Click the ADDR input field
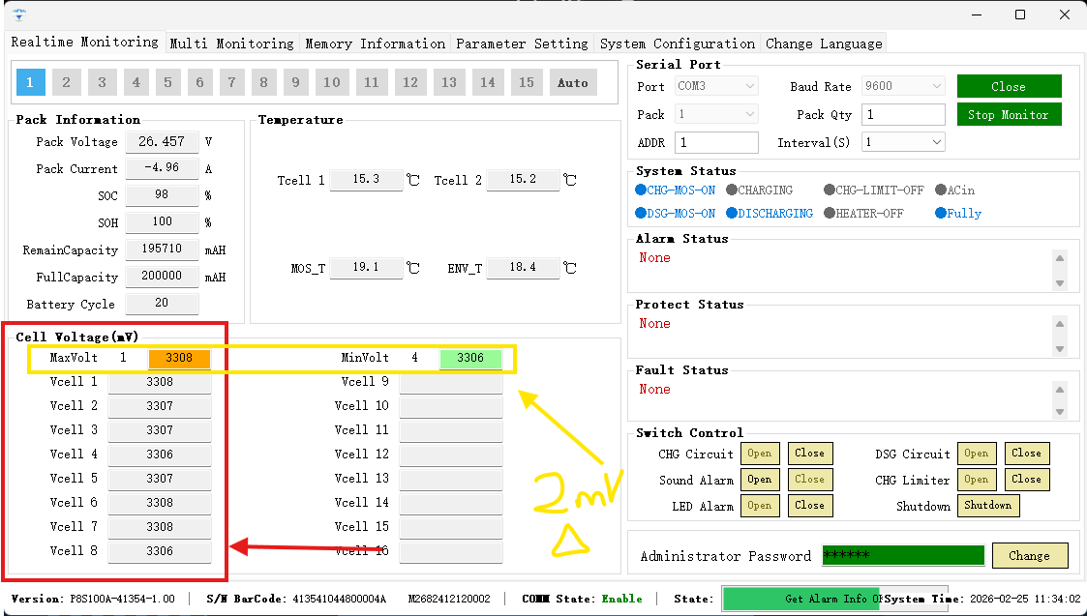 [716, 142]
